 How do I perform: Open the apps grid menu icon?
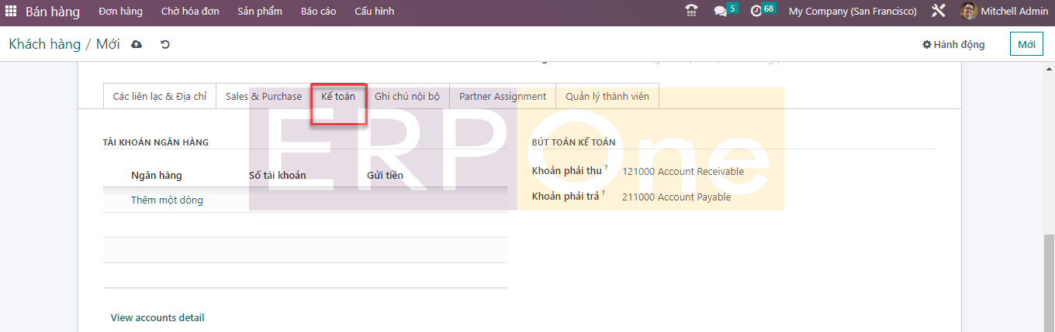click(x=11, y=12)
